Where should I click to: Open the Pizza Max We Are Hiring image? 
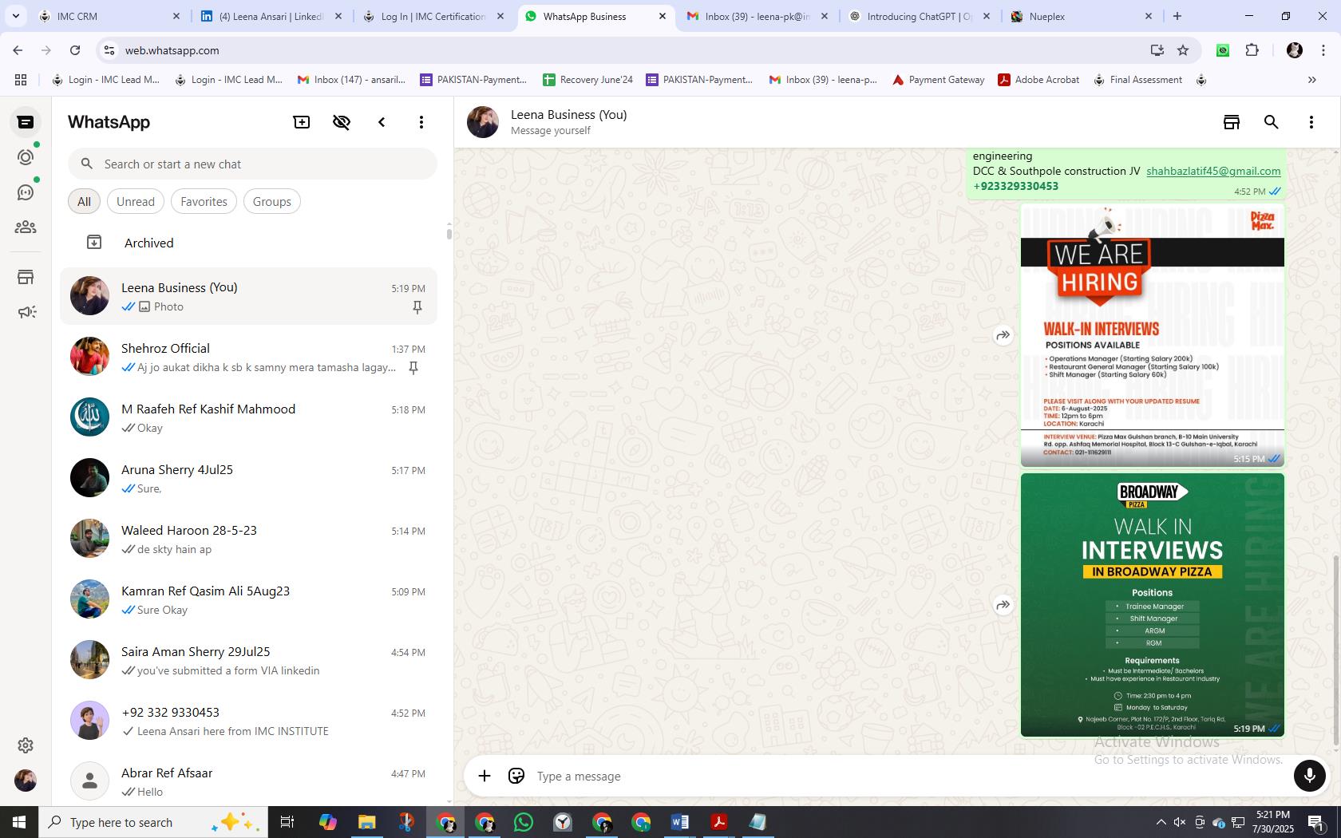(x=1153, y=335)
